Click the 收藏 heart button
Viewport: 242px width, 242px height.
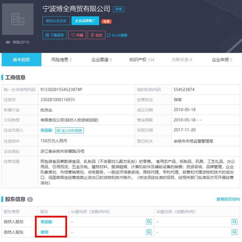(x=77, y=35)
